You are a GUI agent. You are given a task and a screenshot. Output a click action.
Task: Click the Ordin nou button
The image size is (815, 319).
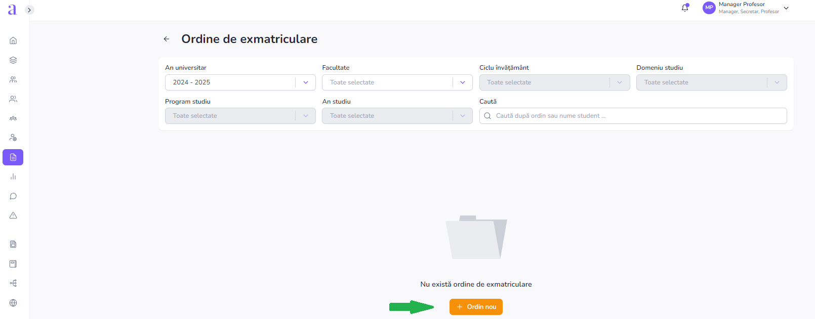tap(476, 307)
